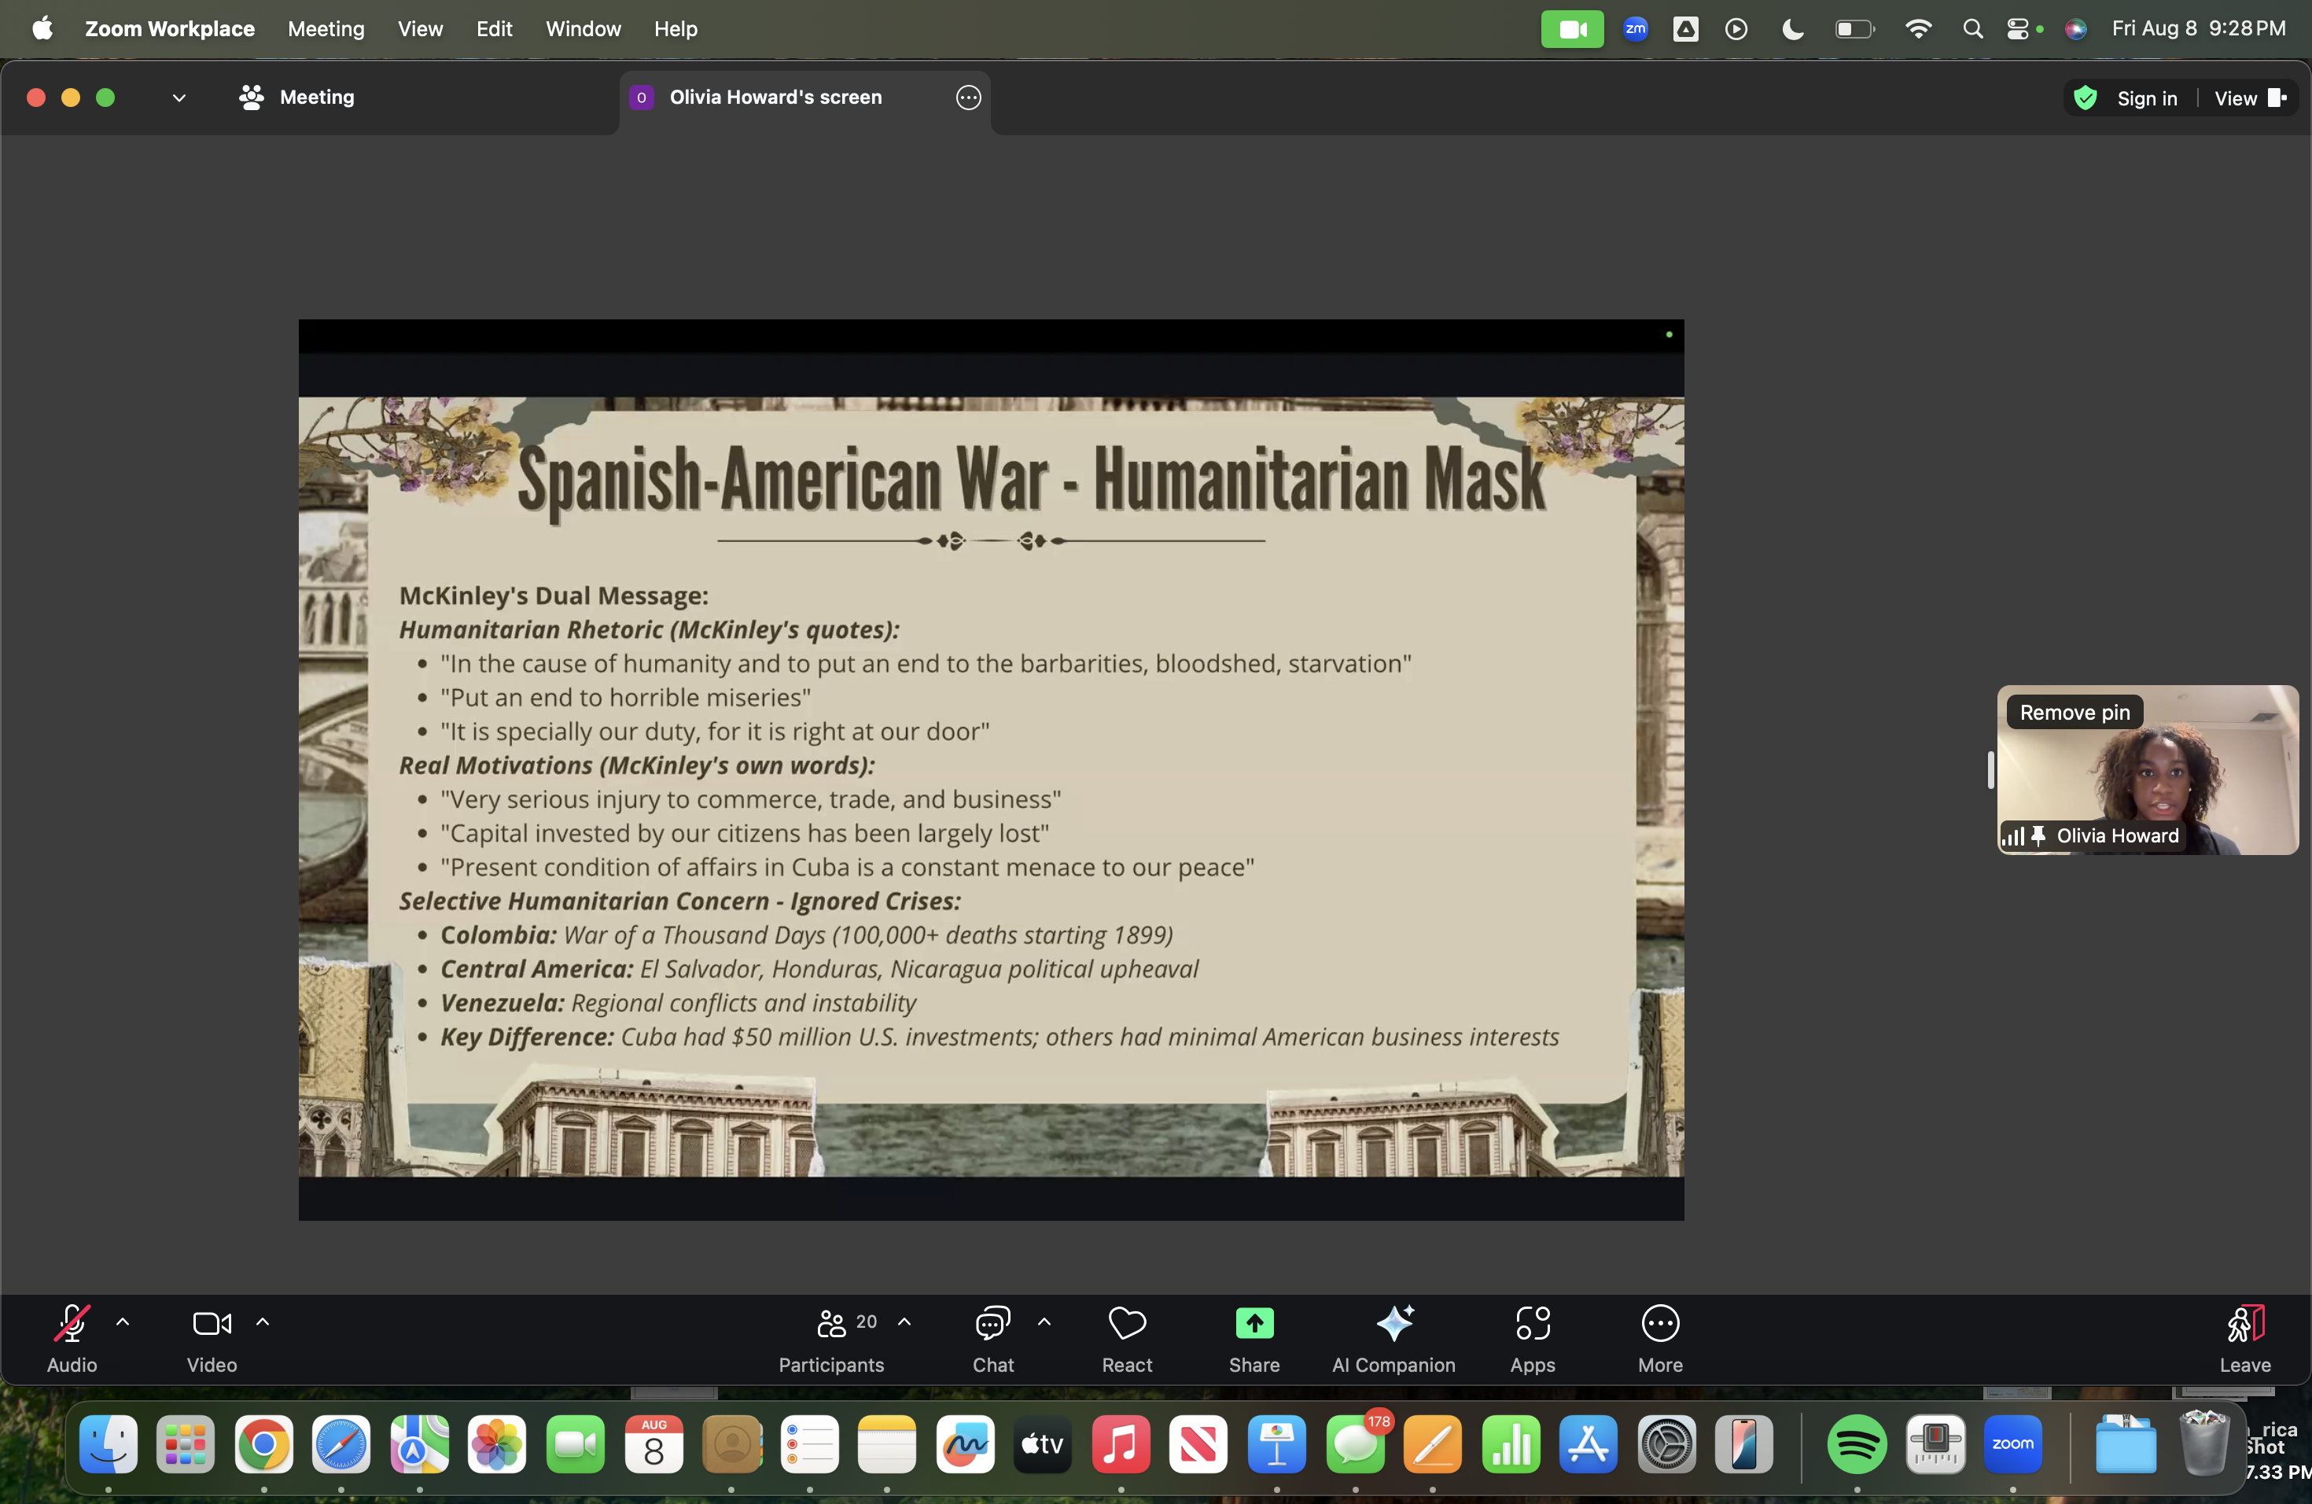Open AI Companion sparkle icon
Viewport: 2312px width, 1504px height.
click(1393, 1322)
